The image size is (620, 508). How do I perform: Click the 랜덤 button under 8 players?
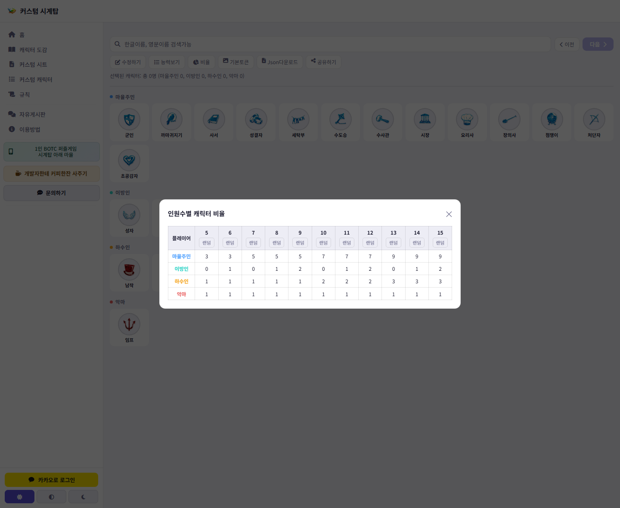pos(277,243)
